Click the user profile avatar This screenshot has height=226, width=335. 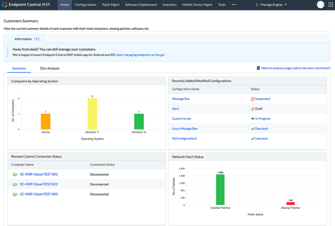point(321,5)
